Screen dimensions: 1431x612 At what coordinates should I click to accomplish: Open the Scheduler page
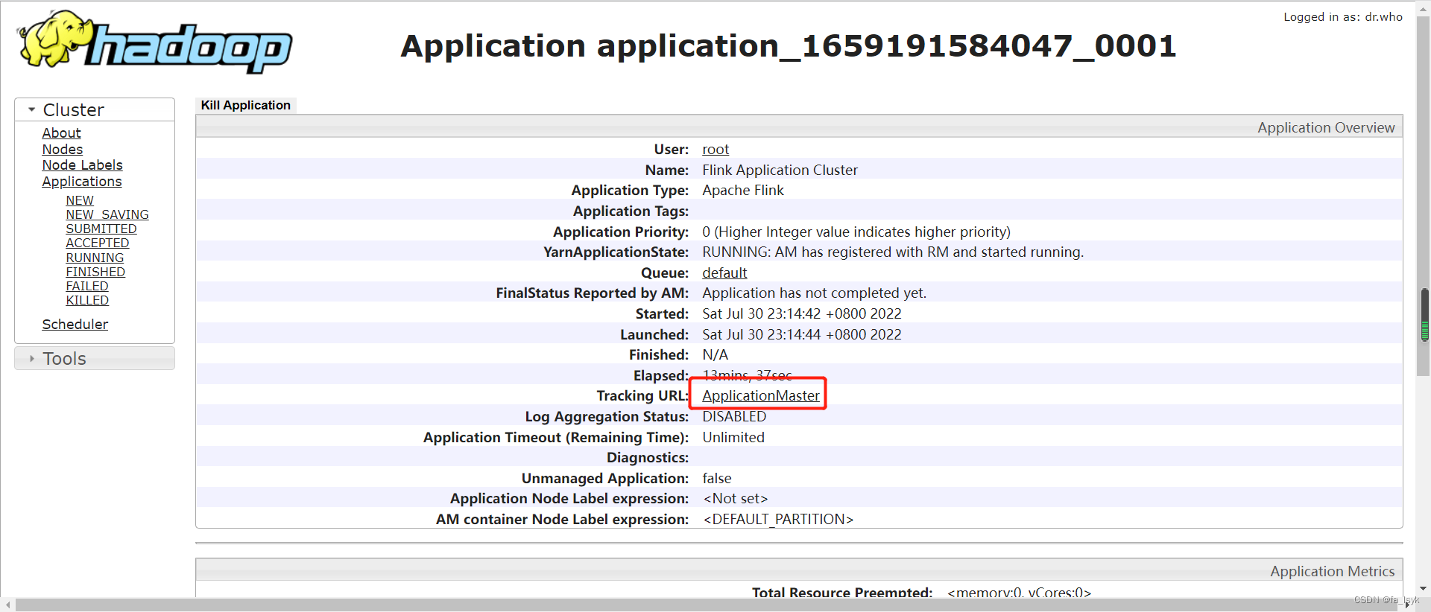[x=75, y=324]
